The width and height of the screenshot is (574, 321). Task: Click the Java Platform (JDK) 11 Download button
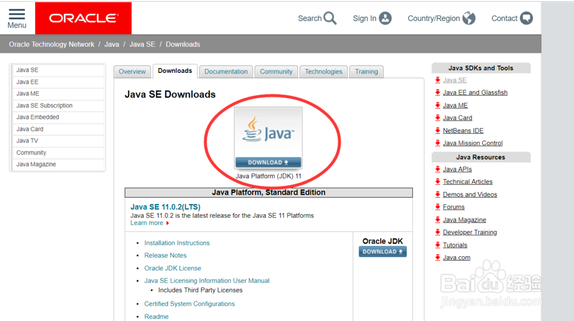[268, 163]
